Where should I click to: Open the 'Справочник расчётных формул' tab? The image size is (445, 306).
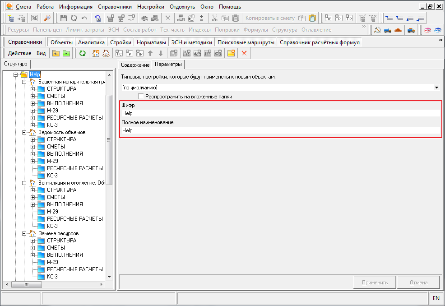[320, 42]
